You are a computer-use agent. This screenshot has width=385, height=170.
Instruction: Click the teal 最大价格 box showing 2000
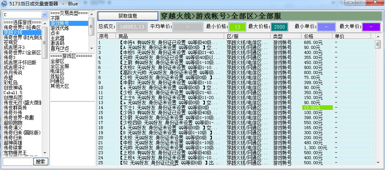(279, 27)
